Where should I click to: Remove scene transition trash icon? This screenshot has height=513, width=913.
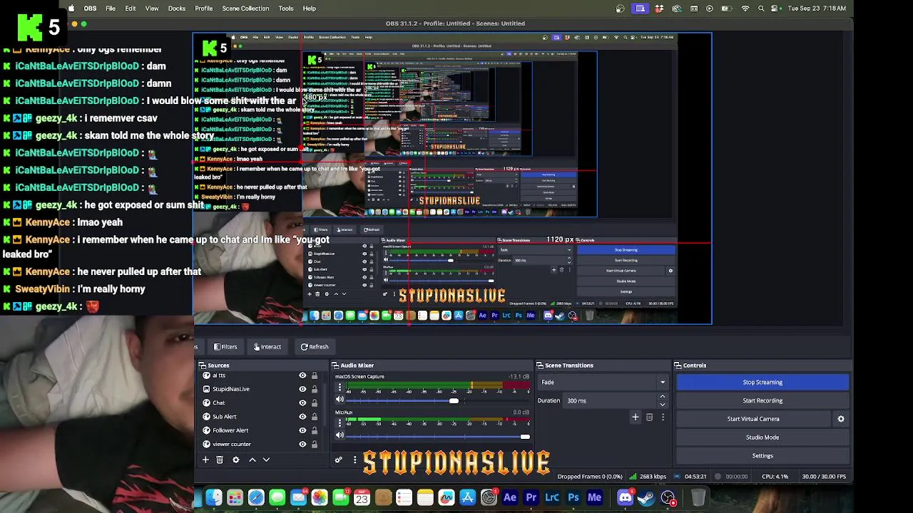tap(649, 418)
